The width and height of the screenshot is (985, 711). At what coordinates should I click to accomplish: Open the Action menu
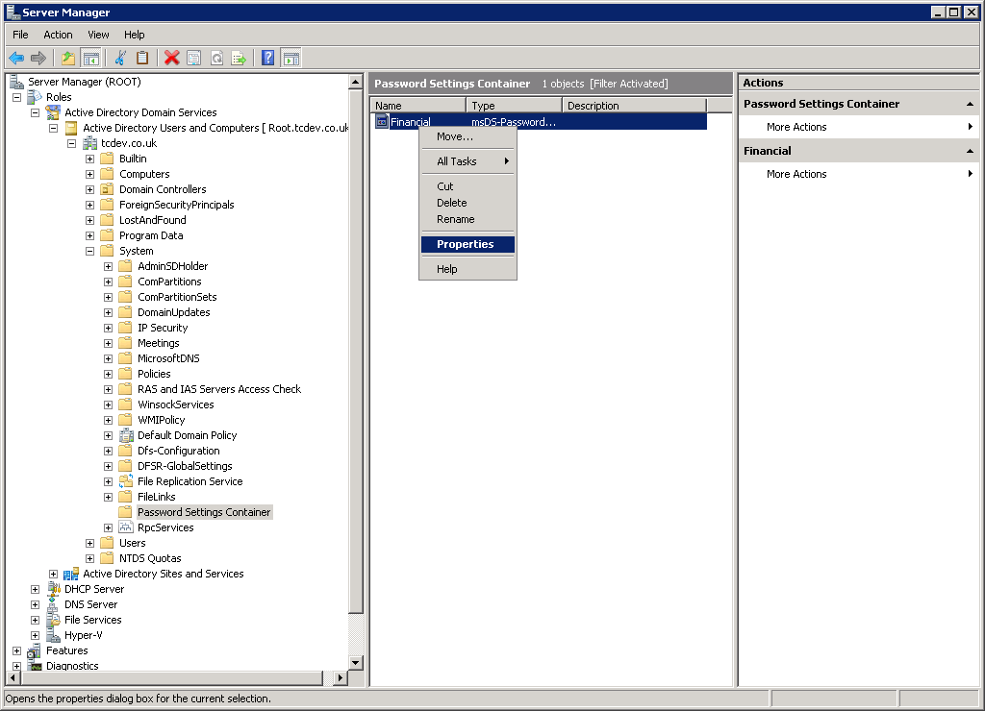[58, 35]
